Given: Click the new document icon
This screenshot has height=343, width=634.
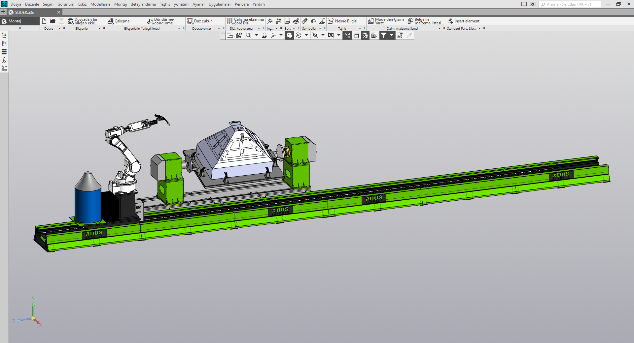Looking at the screenshot, I should (44, 21).
